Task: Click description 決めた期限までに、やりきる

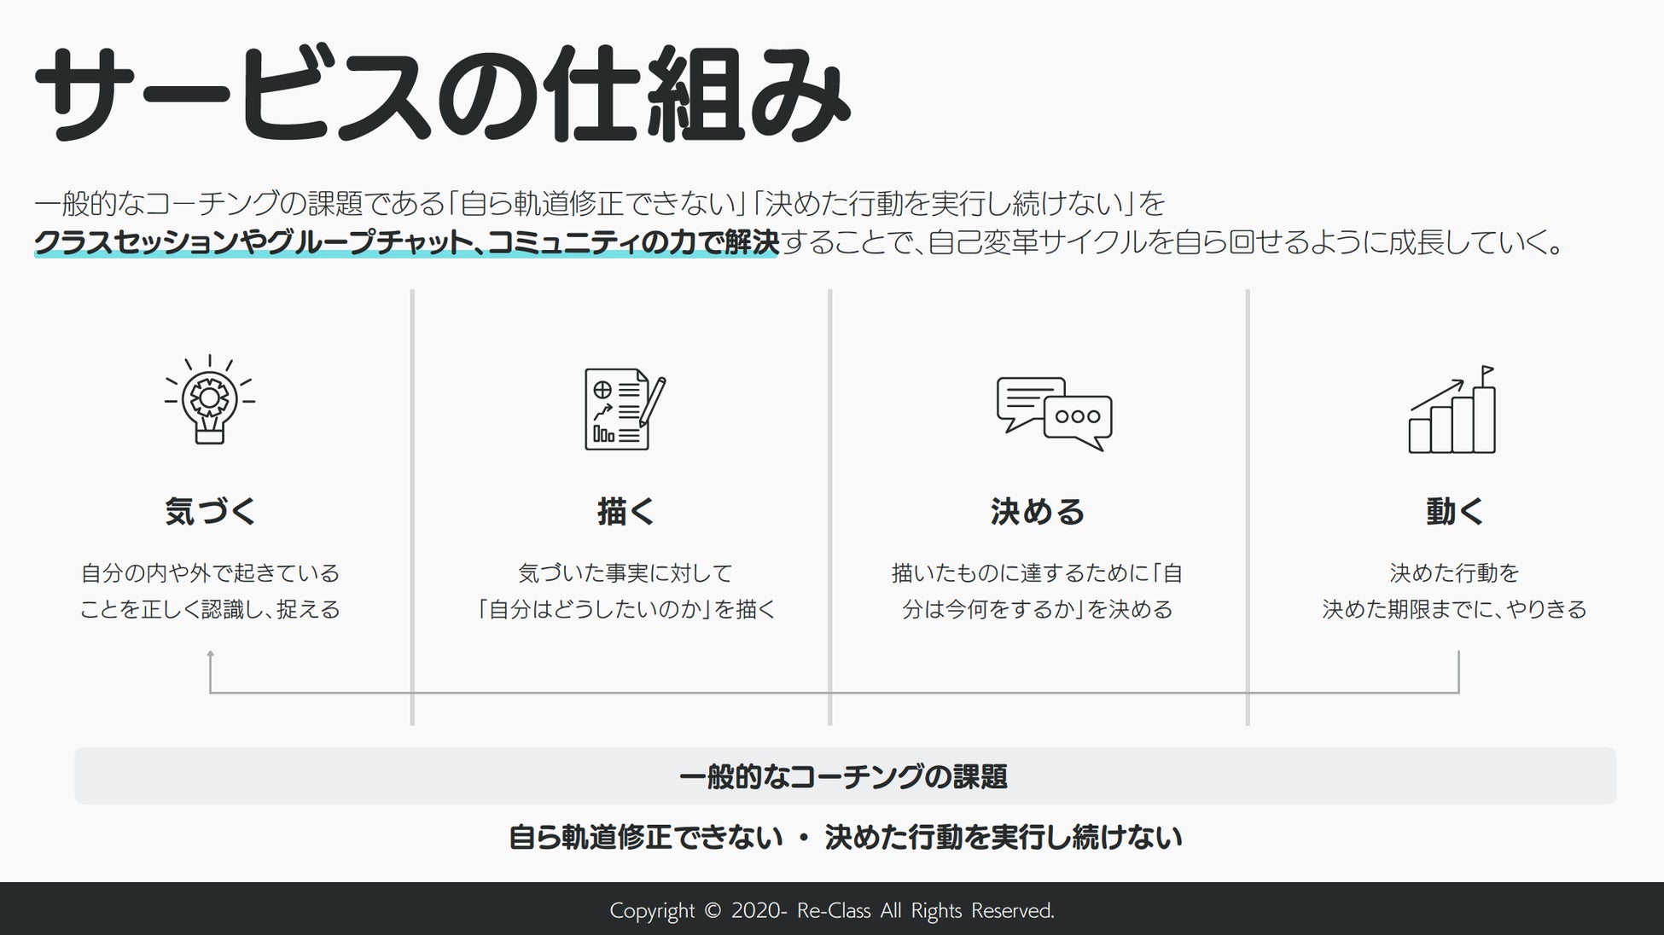Action: click(x=1454, y=609)
